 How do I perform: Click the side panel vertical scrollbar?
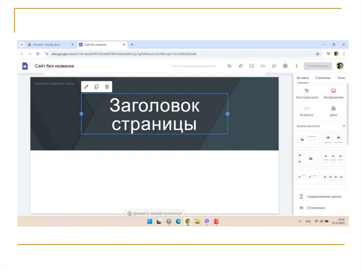click(x=348, y=114)
